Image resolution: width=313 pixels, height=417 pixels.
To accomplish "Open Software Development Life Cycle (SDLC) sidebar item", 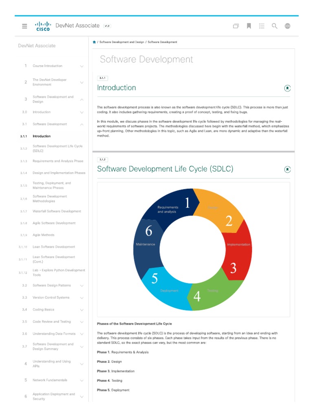I will pos(57,148).
